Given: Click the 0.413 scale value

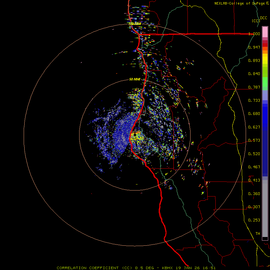Looking at the screenshot, I should click(254, 180).
